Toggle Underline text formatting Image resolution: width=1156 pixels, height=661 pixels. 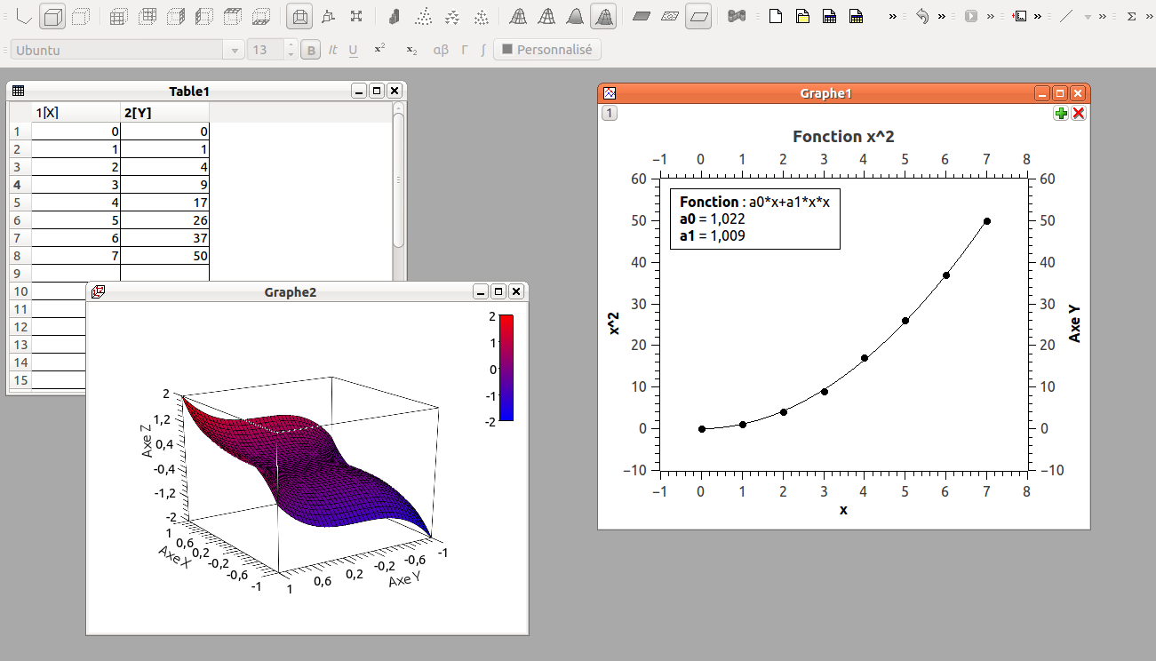click(354, 51)
